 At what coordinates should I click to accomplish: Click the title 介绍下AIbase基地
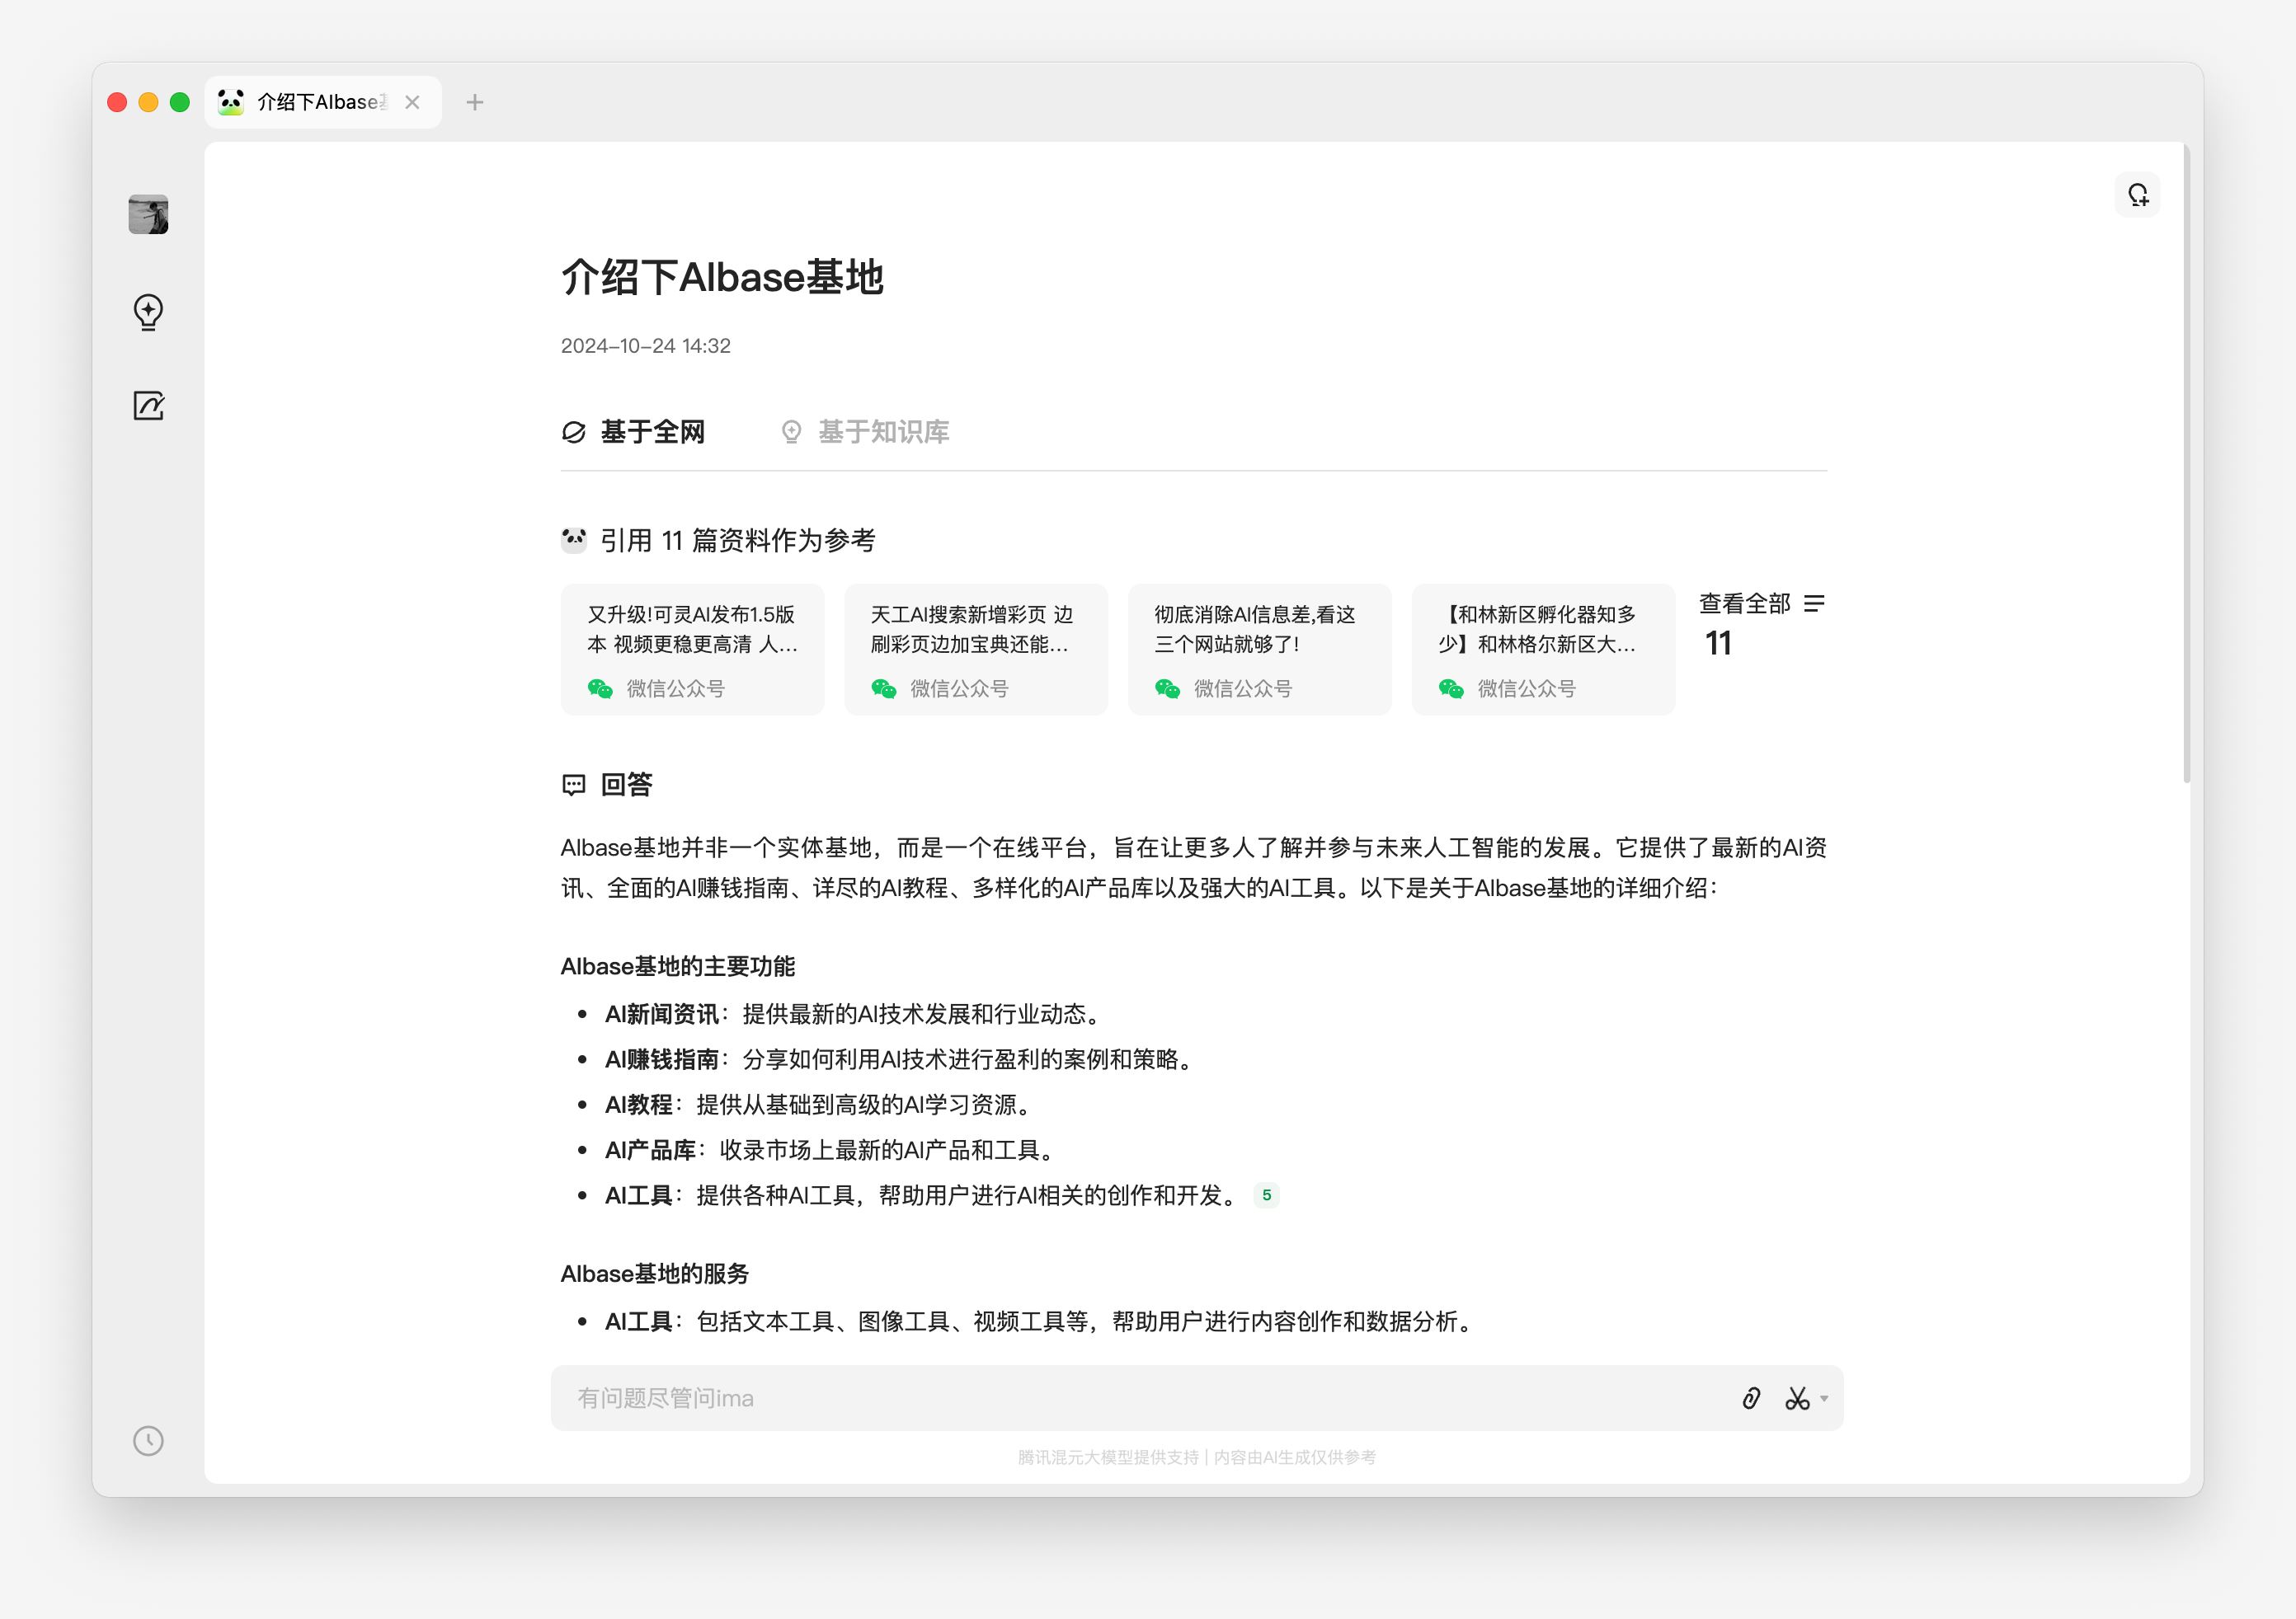tap(722, 277)
